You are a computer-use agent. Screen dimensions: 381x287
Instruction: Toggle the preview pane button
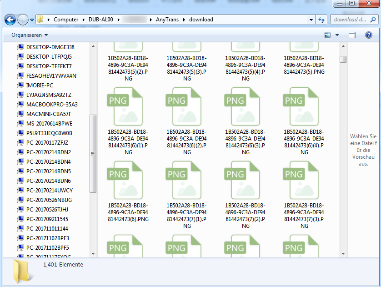(x=352, y=35)
